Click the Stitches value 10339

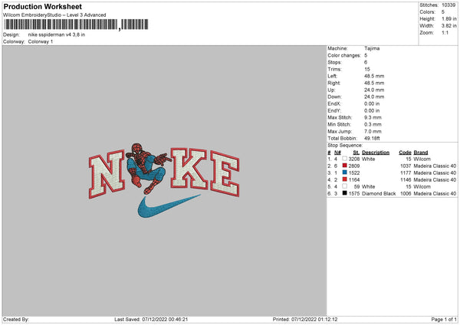point(449,5)
